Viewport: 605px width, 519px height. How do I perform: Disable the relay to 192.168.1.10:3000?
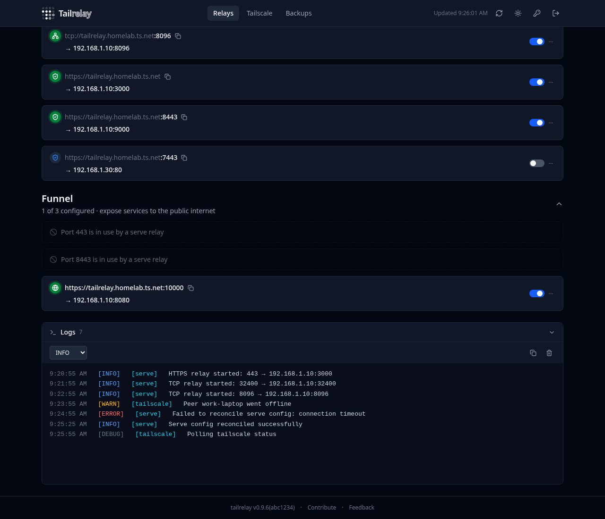537,82
